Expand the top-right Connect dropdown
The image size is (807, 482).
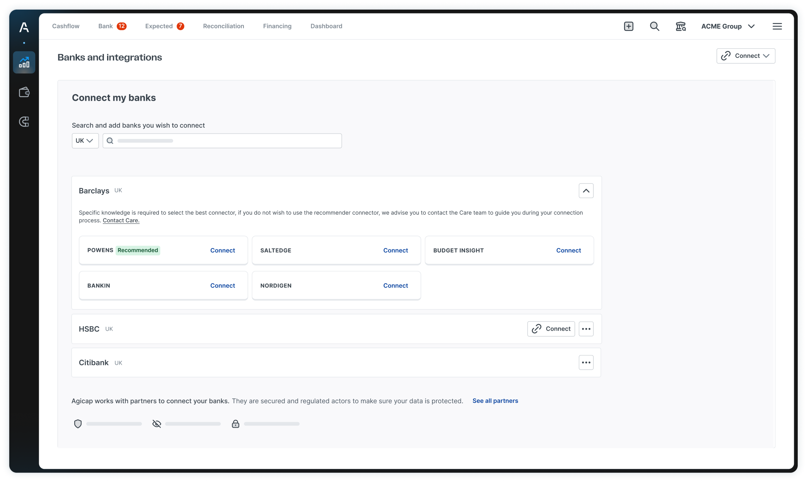(x=745, y=56)
